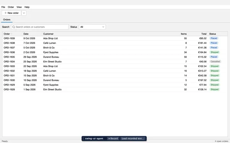Switch to the Orders tab
The image size is (230, 143).
point(7,19)
